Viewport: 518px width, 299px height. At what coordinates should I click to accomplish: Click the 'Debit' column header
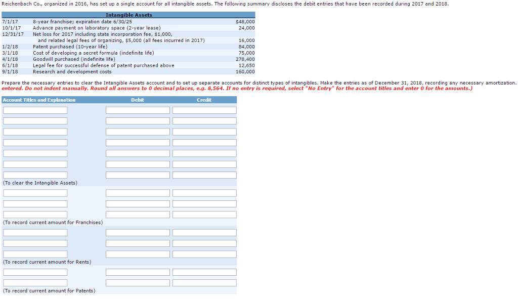138,100
